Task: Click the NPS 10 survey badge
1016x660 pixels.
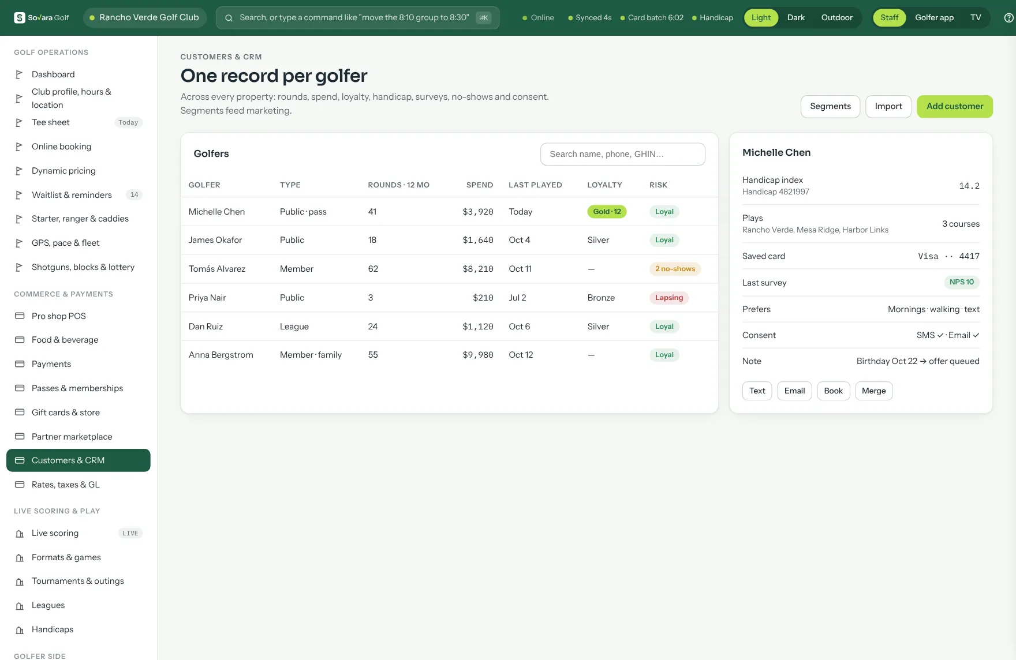Action: (x=962, y=282)
